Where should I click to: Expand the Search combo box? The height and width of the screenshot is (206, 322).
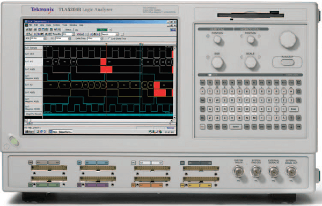pos(117,34)
